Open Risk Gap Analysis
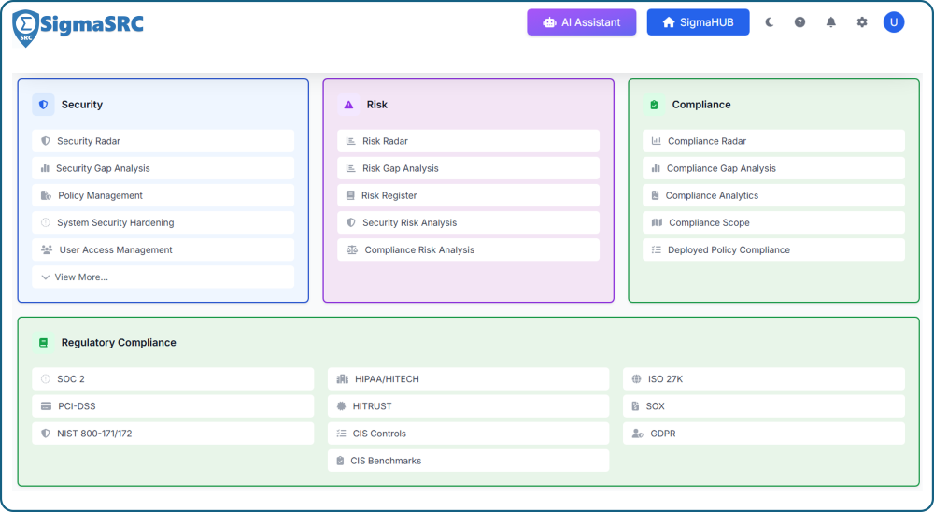Viewport: 934px width, 512px height. pyautogui.click(x=469, y=169)
